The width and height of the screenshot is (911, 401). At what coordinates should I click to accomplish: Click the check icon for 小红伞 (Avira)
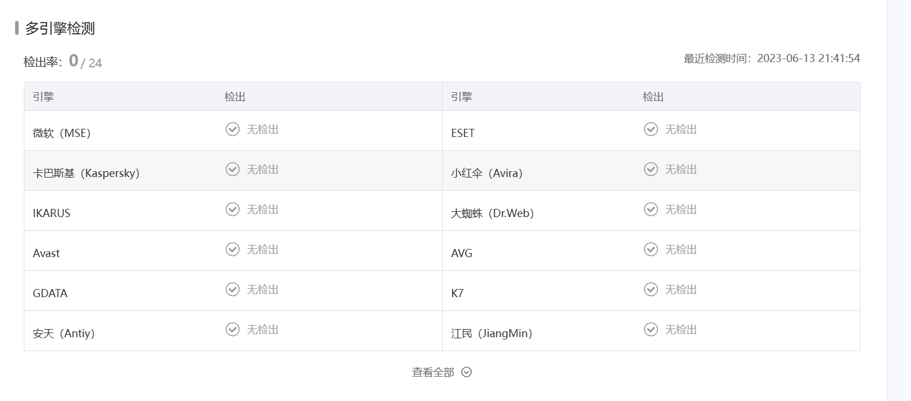coord(651,169)
